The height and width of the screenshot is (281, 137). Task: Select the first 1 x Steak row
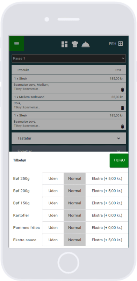click(x=69, y=78)
